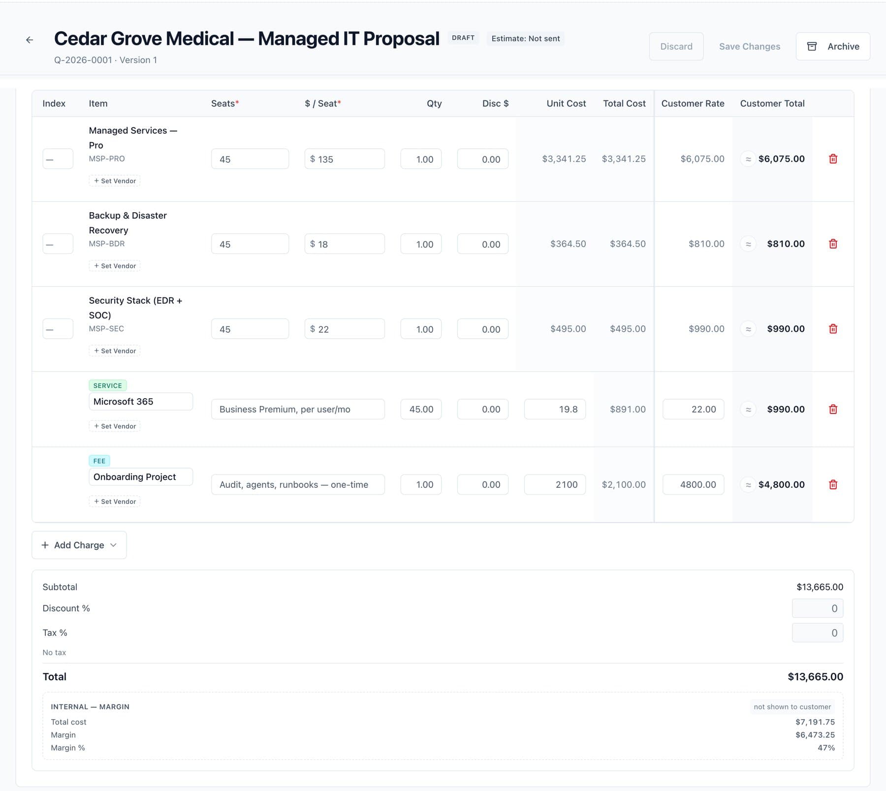Click the Tax % input field
The image size is (886, 791).
coord(817,633)
